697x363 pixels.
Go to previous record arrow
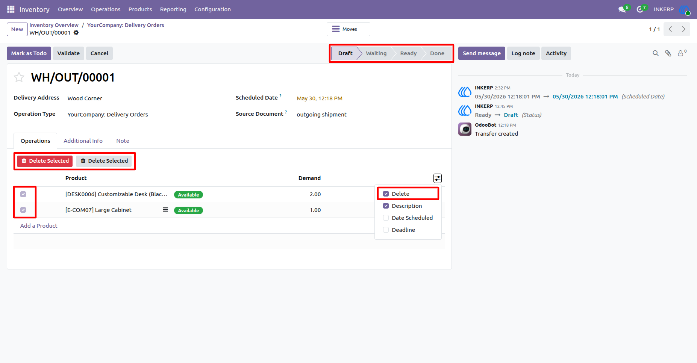pyautogui.click(x=670, y=29)
